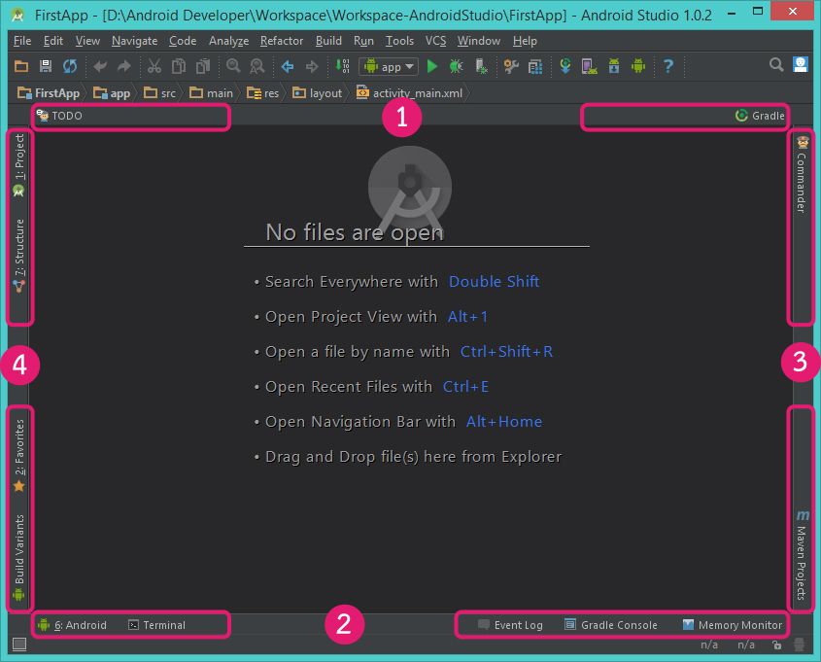Viewport: 821px width, 662px height.
Task: Open the Window menu
Action: tap(479, 41)
